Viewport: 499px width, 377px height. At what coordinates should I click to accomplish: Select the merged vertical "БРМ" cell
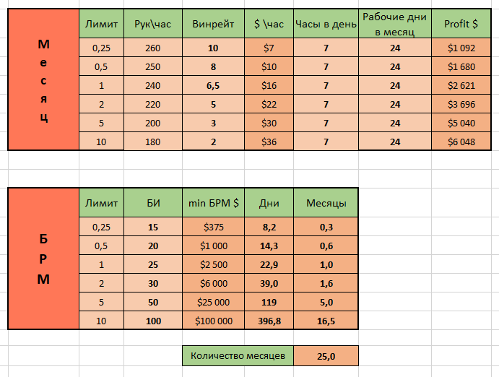[43, 259]
